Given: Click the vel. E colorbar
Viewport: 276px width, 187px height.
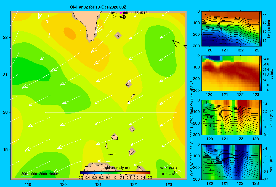Looking at the screenshot, I should click(x=261, y=162).
